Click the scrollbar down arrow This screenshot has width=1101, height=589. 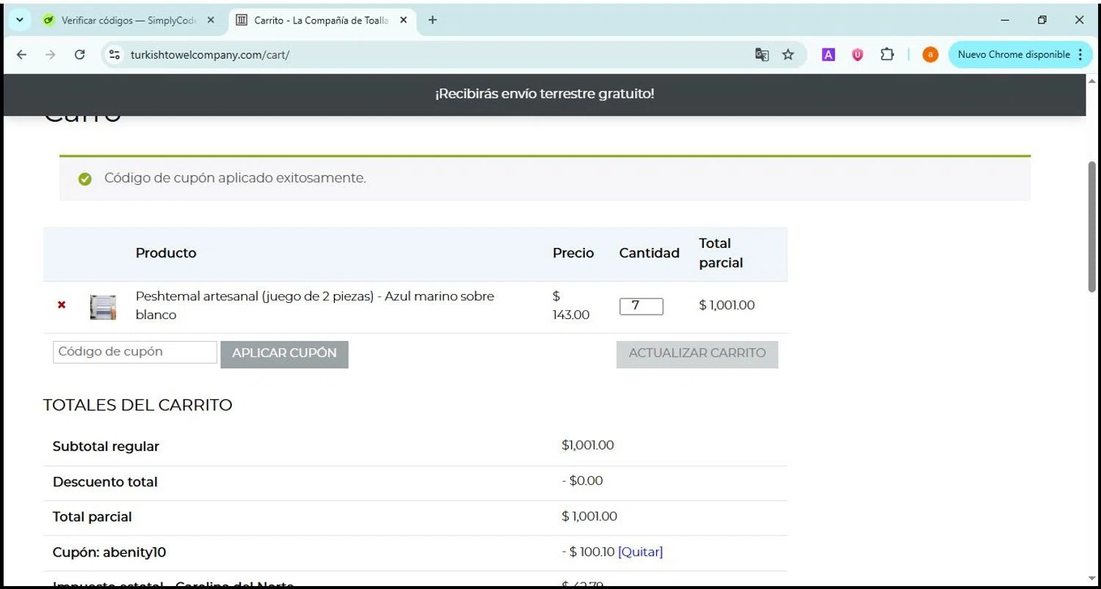coord(1092,579)
